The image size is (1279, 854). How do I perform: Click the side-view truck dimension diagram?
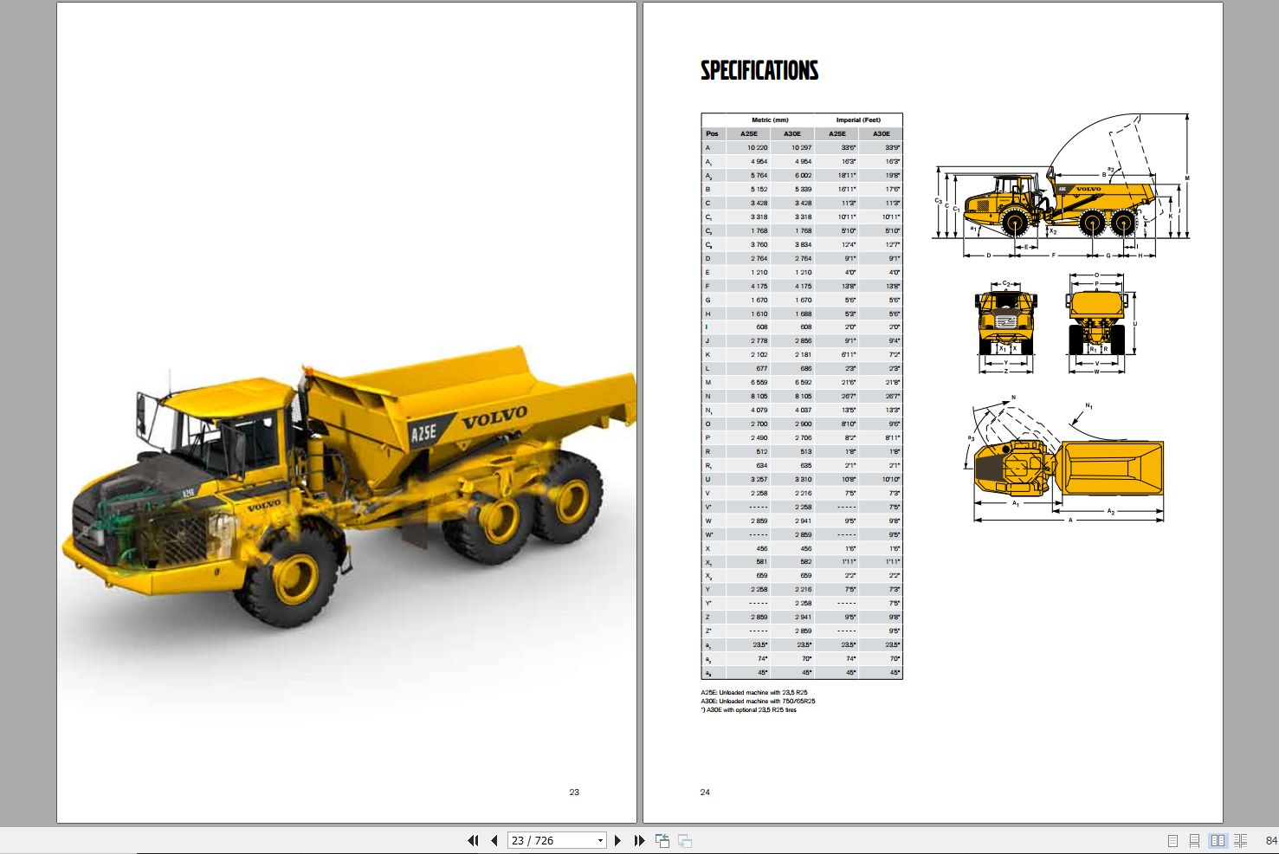(x=1063, y=186)
